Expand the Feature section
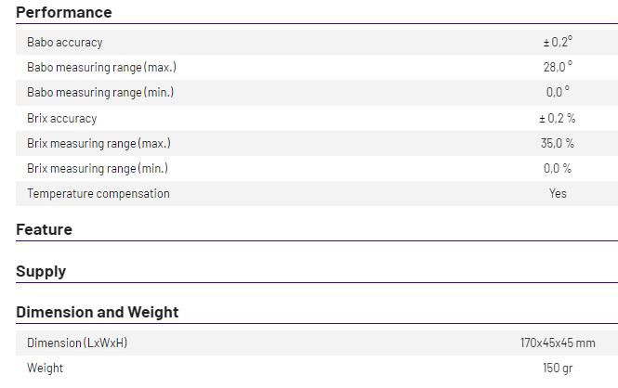This screenshot has width=618, height=388. (x=44, y=229)
